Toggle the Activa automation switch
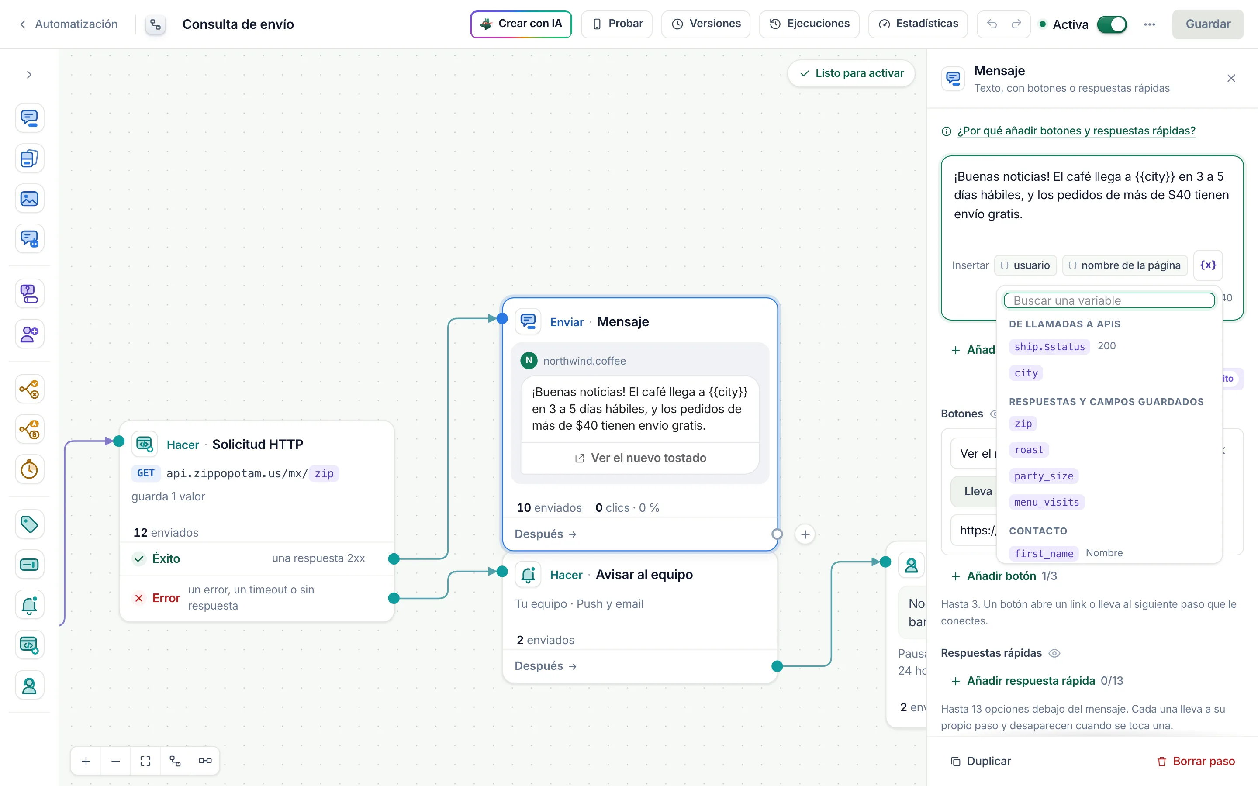The height and width of the screenshot is (786, 1258). [x=1112, y=24]
